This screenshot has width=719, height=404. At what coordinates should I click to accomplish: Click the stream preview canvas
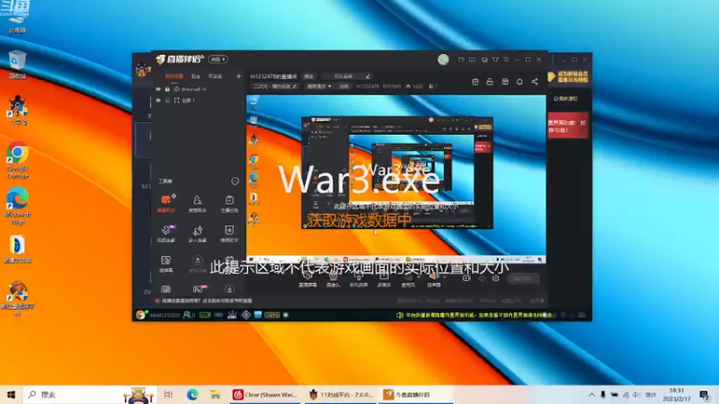[x=396, y=179]
